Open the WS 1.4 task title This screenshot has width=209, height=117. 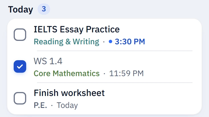point(48,61)
